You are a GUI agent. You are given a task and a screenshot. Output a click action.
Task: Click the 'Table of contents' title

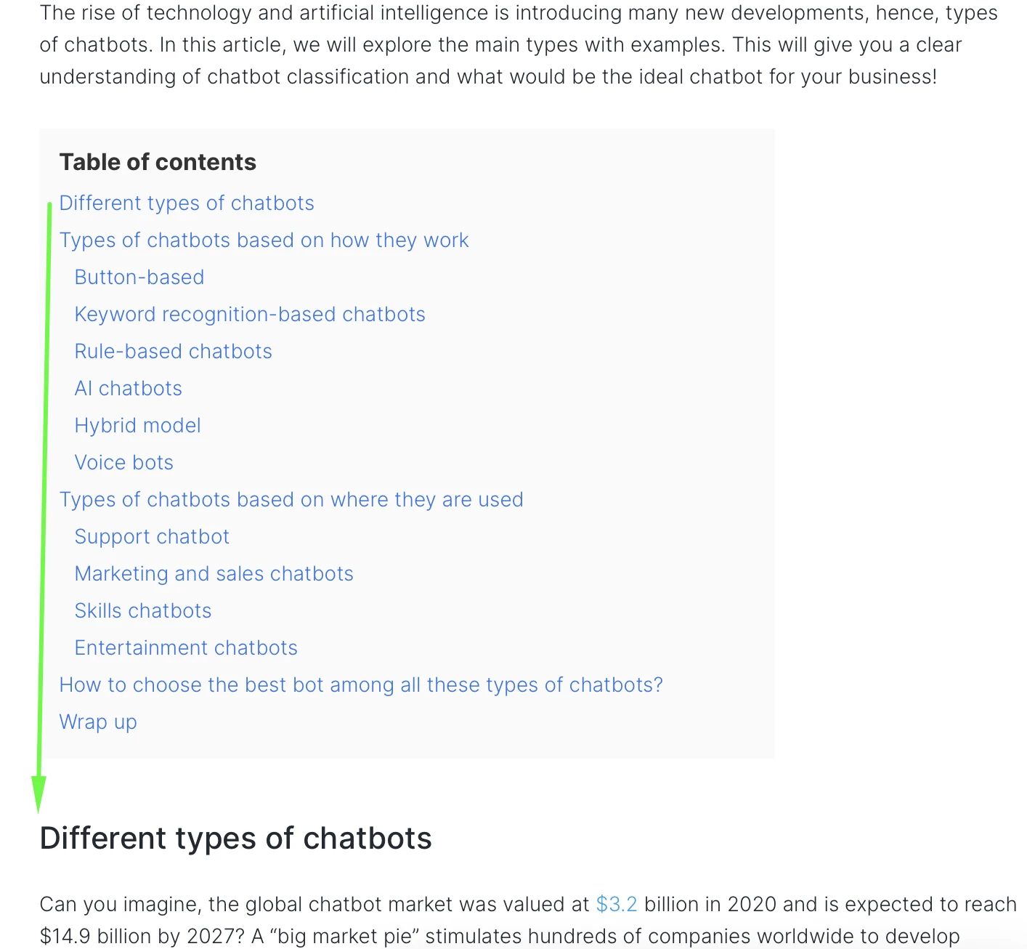pyautogui.click(x=158, y=162)
